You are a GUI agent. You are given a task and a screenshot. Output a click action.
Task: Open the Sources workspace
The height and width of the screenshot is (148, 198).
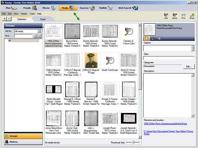(x=87, y=8)
